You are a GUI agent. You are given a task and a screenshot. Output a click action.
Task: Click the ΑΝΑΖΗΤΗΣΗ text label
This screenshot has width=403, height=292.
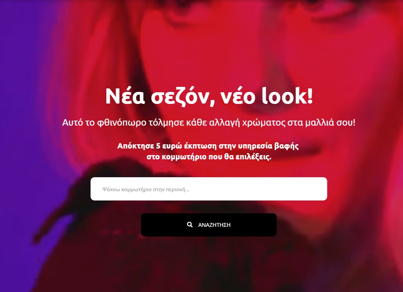click(214, 225)
